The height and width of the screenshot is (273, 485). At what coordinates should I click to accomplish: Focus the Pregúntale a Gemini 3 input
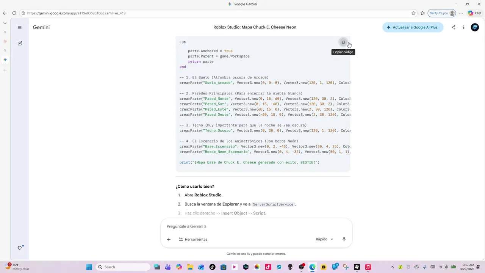[x=256, y=226]
